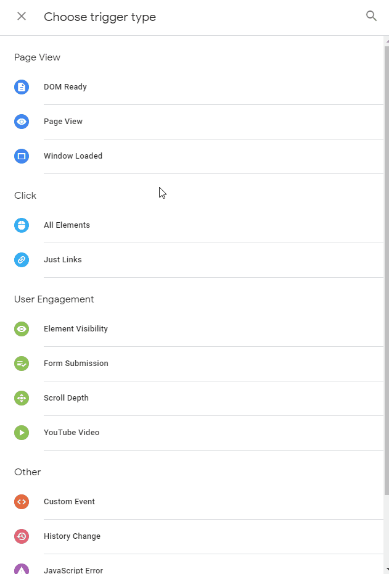Select the Form Submission trigger icon
The image size is (389, 574).
coord(22,364)
